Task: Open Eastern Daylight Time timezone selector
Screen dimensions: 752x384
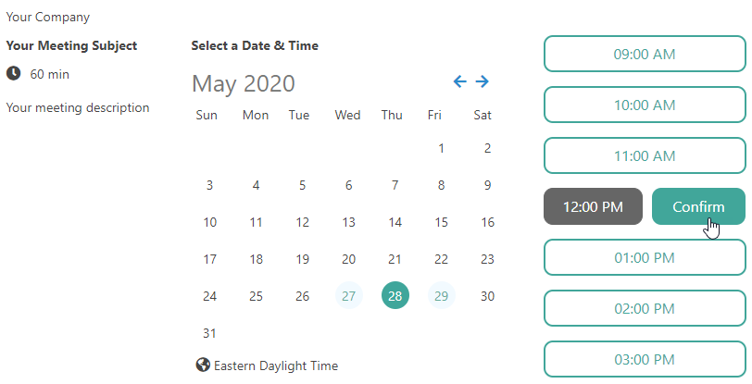Action: [276, 365]
